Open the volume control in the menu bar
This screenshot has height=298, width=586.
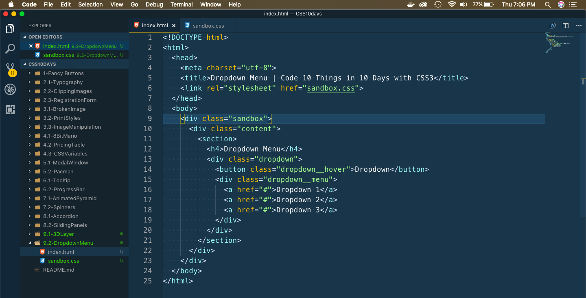pos(464,4)
